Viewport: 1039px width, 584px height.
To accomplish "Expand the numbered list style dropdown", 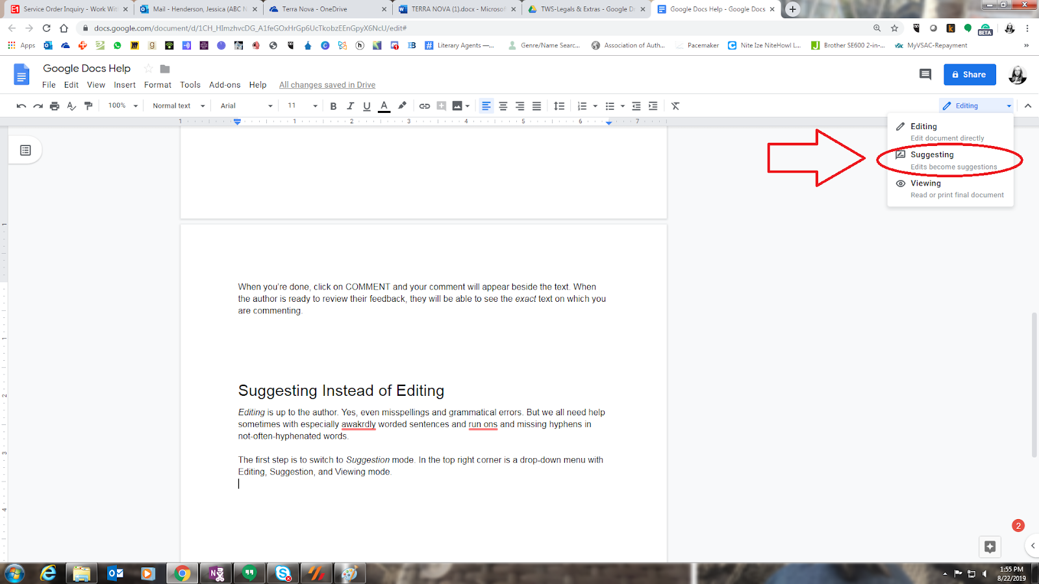I will click(595, 106).
